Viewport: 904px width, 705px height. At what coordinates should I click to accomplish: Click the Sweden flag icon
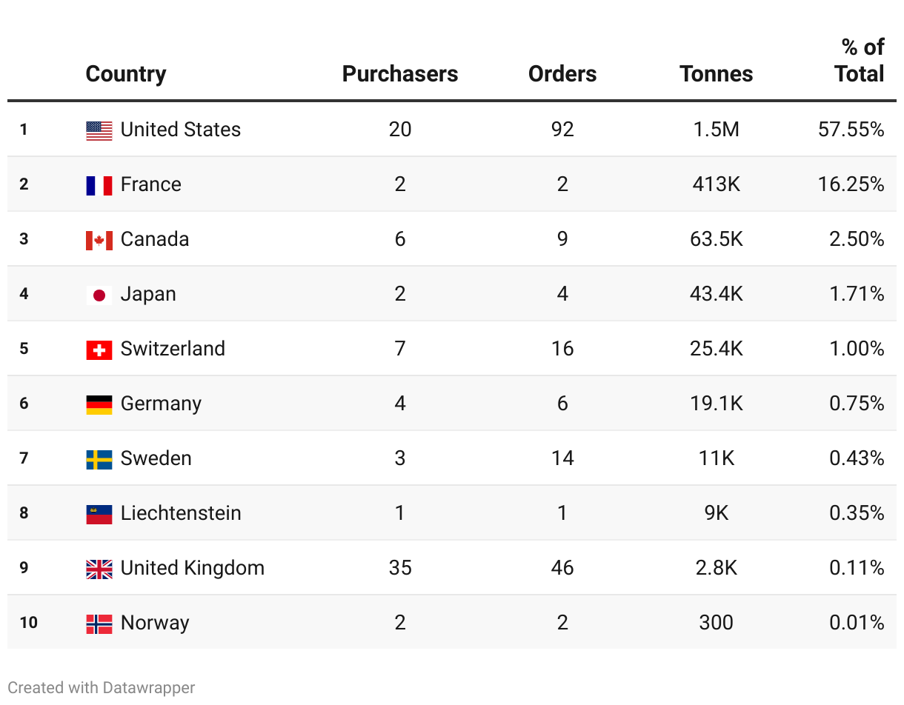(99, 459)
